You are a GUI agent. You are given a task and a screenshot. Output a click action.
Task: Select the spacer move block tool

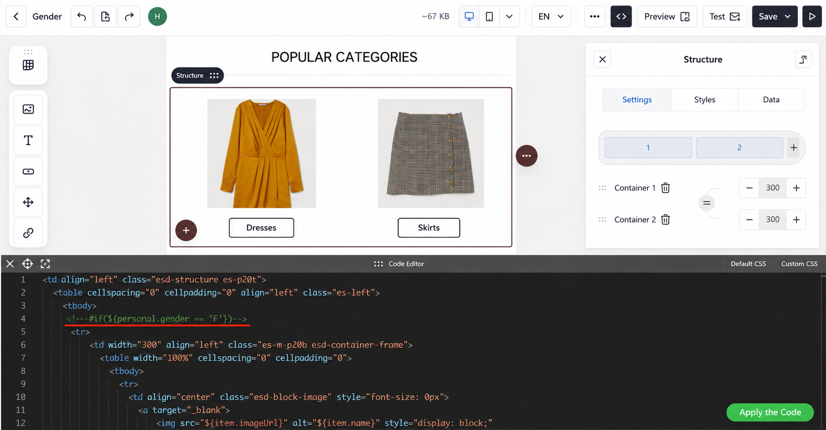29,202
